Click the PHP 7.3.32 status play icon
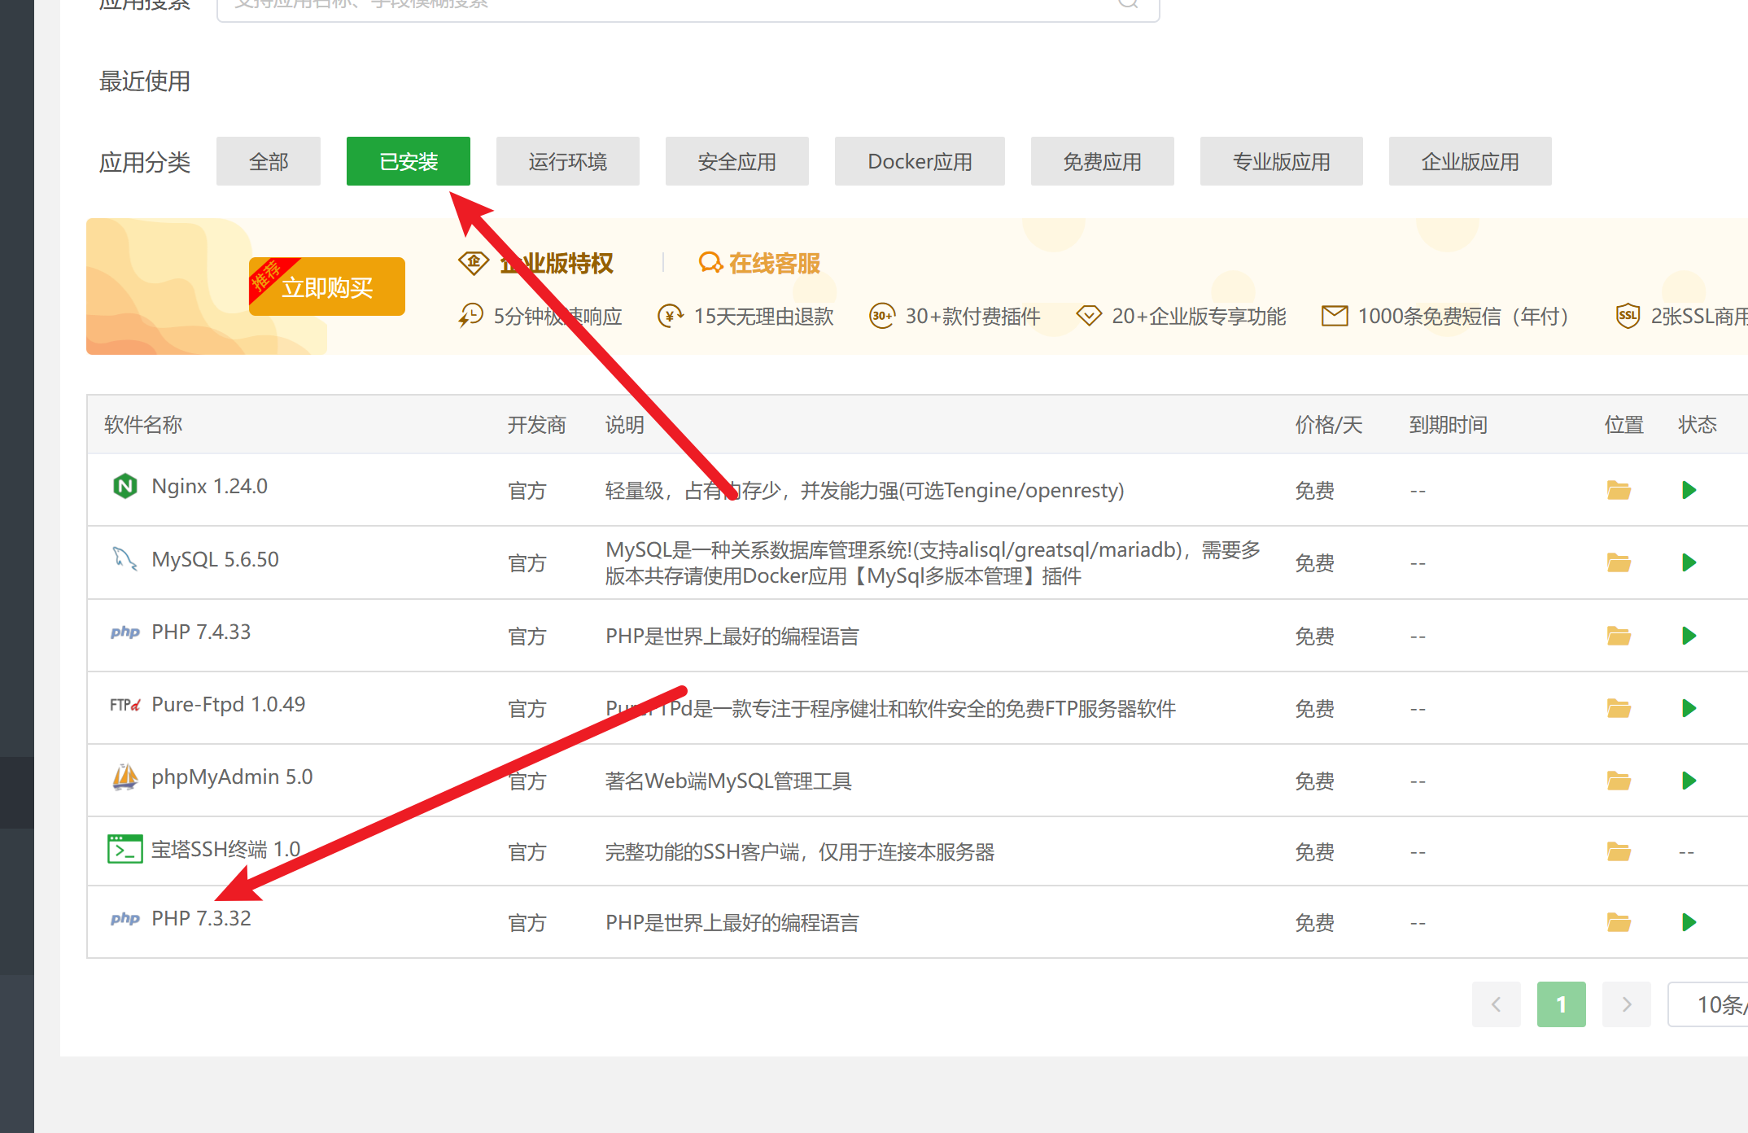The width and height of the screenshot is (1748, 1133). (1689, 922)
